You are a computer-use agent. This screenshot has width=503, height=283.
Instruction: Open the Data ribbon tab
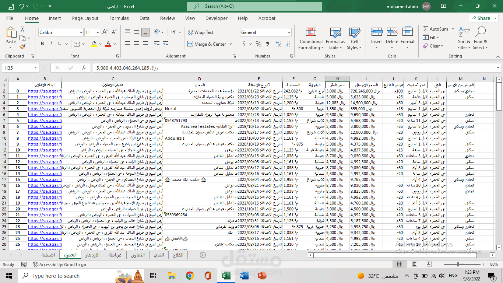144,18
